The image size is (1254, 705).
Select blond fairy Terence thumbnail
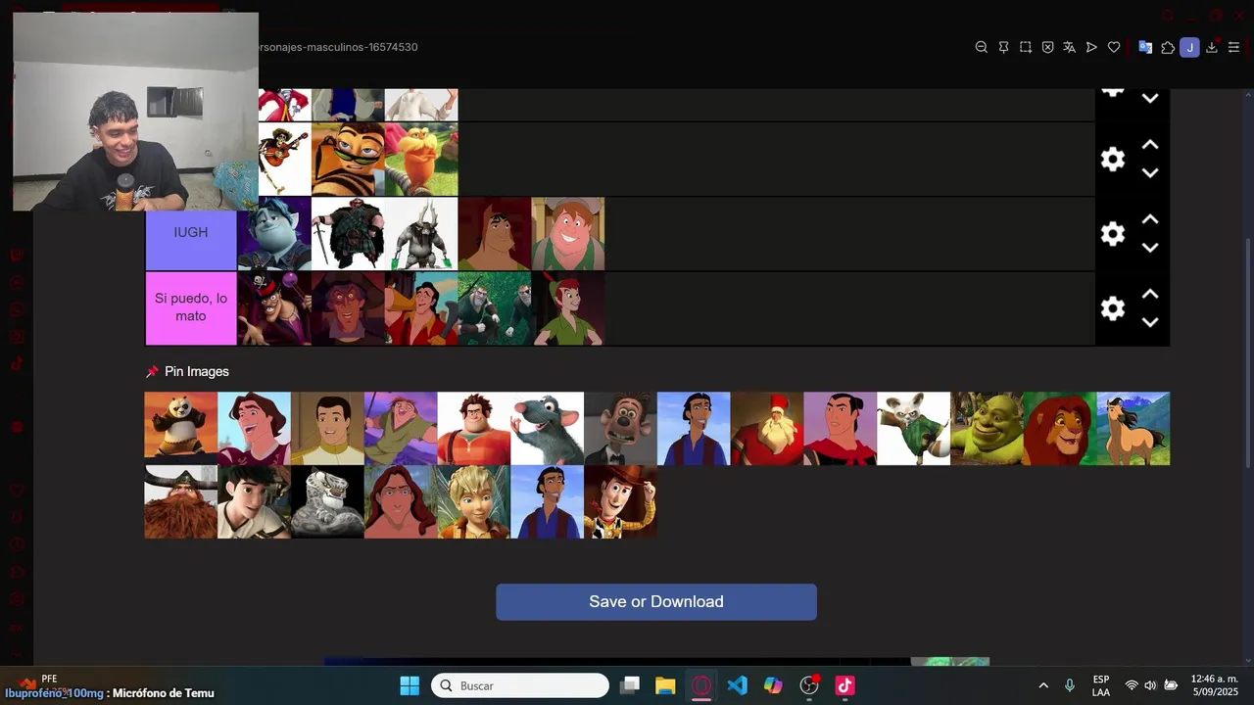coord(474,502)
